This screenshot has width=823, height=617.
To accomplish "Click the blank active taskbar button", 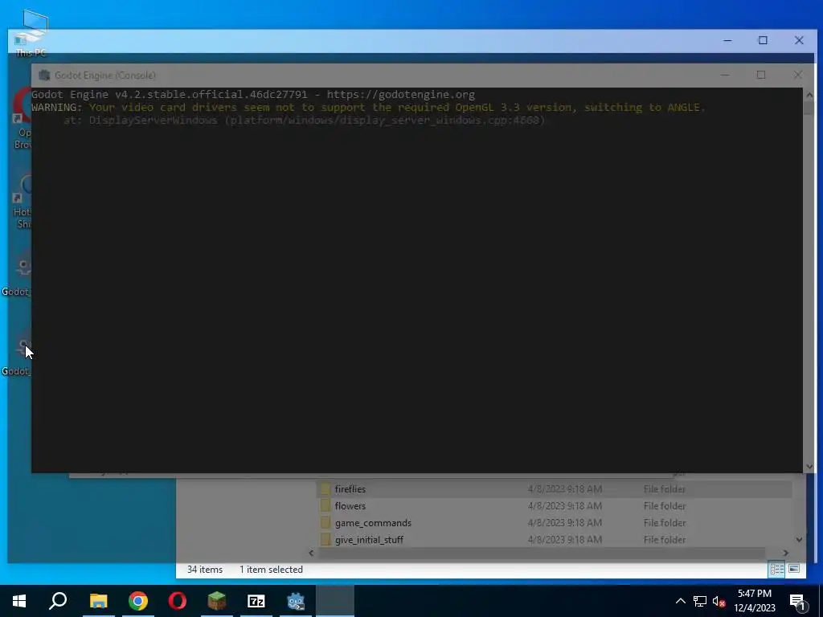I will 335,601.
